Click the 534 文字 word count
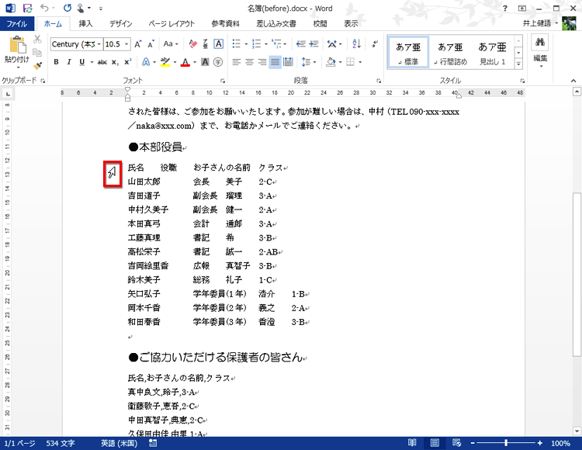582x450 pixels. point(60,443)
